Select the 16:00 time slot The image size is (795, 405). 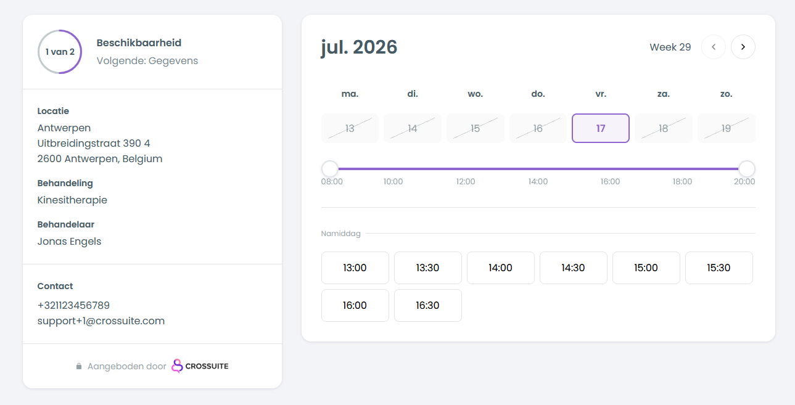(355, 306)
